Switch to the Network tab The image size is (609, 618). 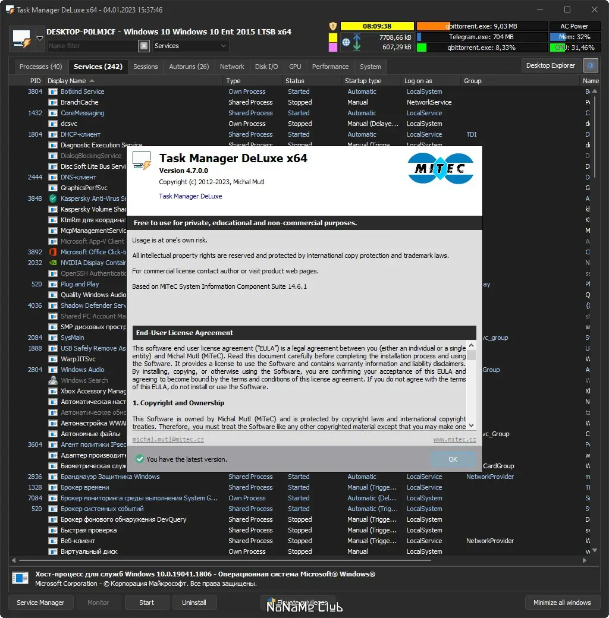(232, 67)
